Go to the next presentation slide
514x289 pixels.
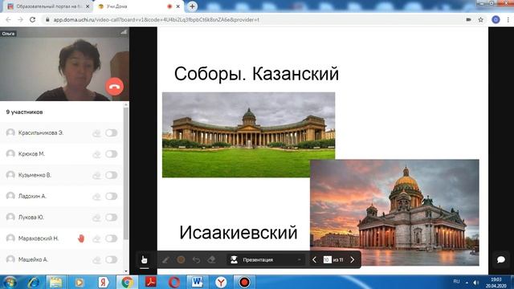tap(353, 260)
